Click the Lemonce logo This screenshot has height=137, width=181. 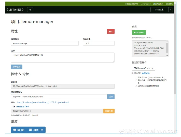click(15, 9)
